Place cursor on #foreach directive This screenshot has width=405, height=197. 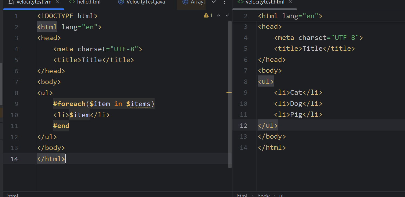(69, 104)
